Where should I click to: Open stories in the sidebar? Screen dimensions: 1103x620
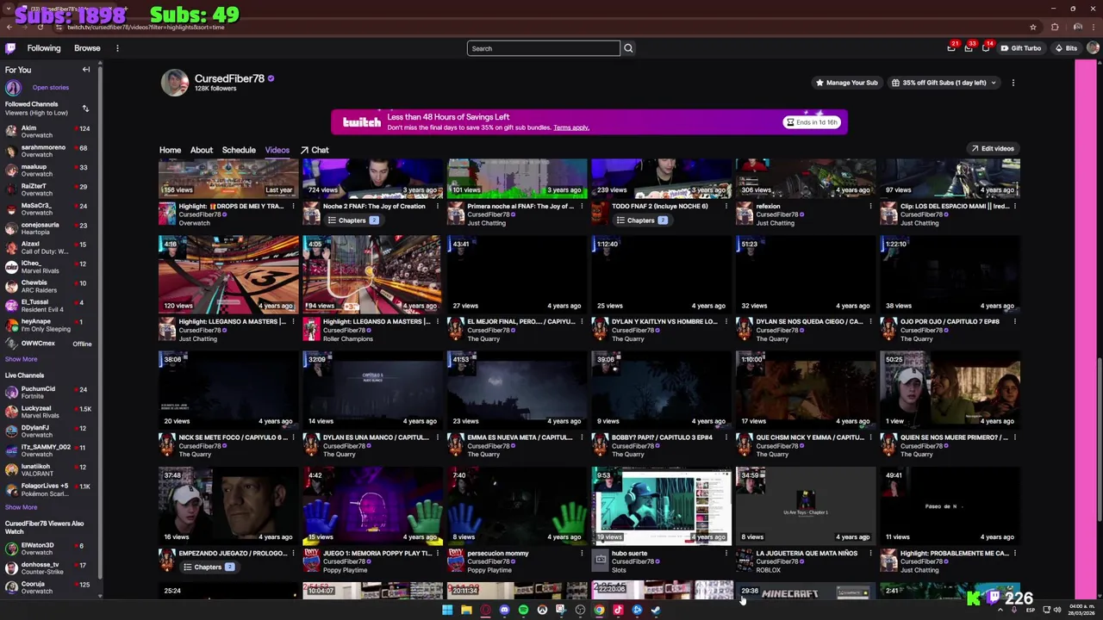(50, 87)
